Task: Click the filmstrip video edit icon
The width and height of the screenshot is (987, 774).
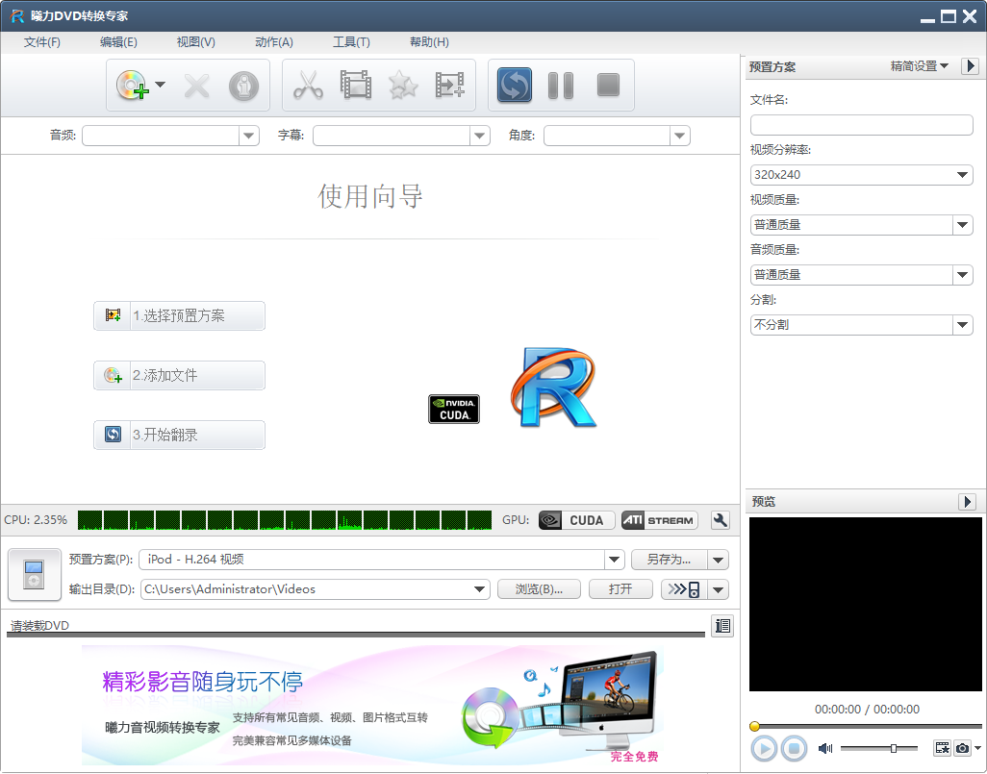Action: (x=356, y=85)
